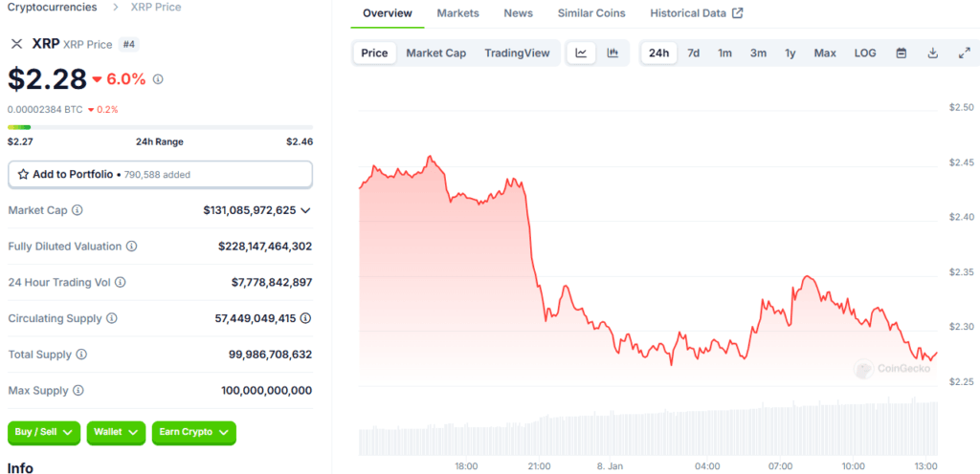Click the 24h high $2.46 label
The image size is (980, 474).
click(300, 141)
